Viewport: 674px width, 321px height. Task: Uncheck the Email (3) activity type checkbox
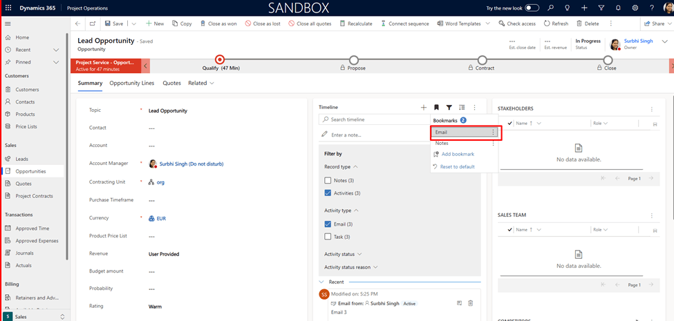tap(328, 224)
